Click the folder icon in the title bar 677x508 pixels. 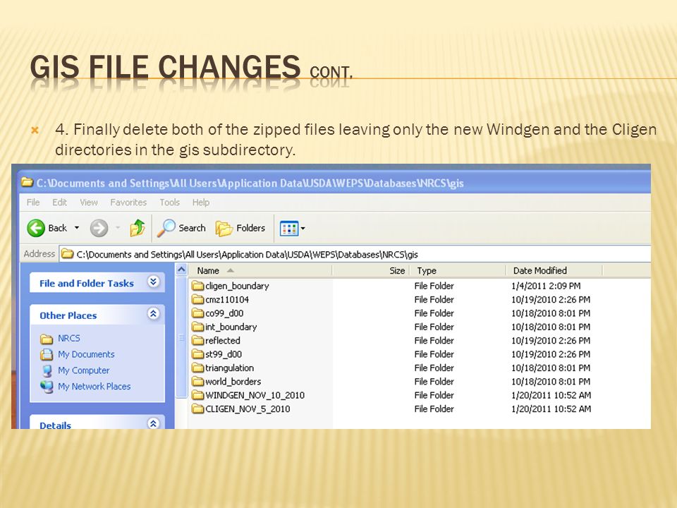click(27, 182)
